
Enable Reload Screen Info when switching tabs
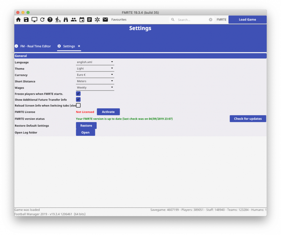tap(78, 105)
